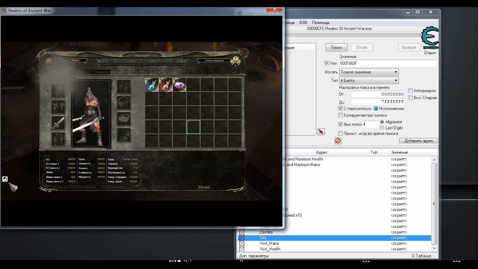Click the small face icon at game's left edge

point(5,179)
